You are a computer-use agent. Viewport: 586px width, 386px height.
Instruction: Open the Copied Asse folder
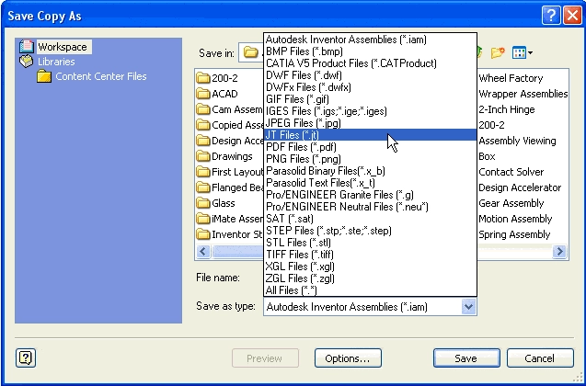(229, 125)
